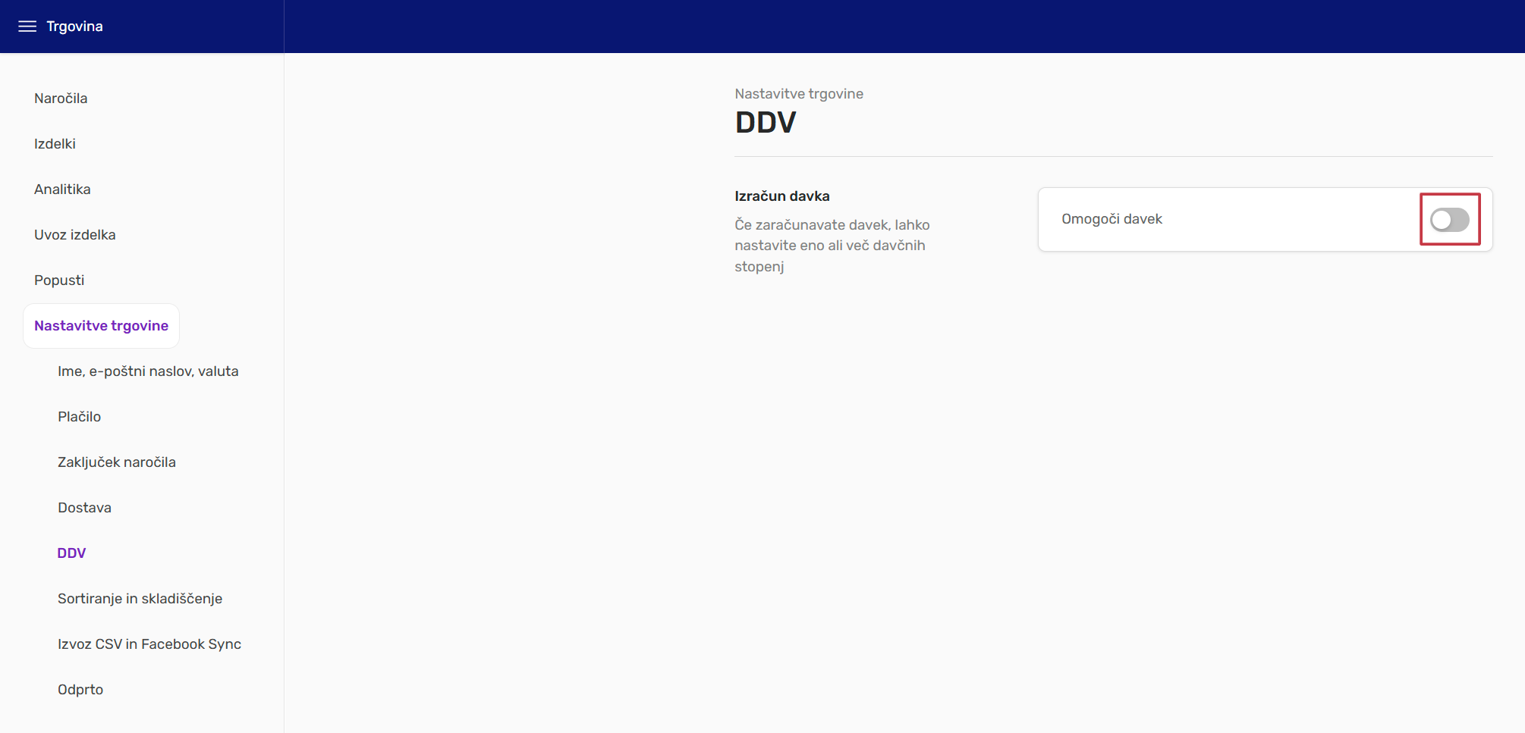Open Analitika page
Image resolution: width=1525 pixels, height=733 pixels.
62,190
